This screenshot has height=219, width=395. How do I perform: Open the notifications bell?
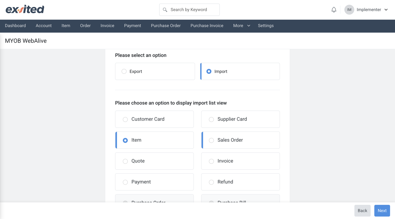[334, 10]
